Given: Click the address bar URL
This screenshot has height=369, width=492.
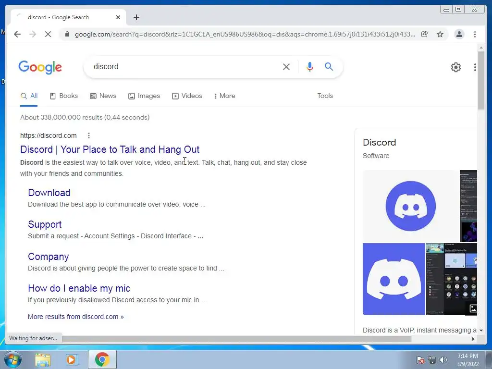Looking at the screenshot, I should pyautogui.click(x=245, y=34).
